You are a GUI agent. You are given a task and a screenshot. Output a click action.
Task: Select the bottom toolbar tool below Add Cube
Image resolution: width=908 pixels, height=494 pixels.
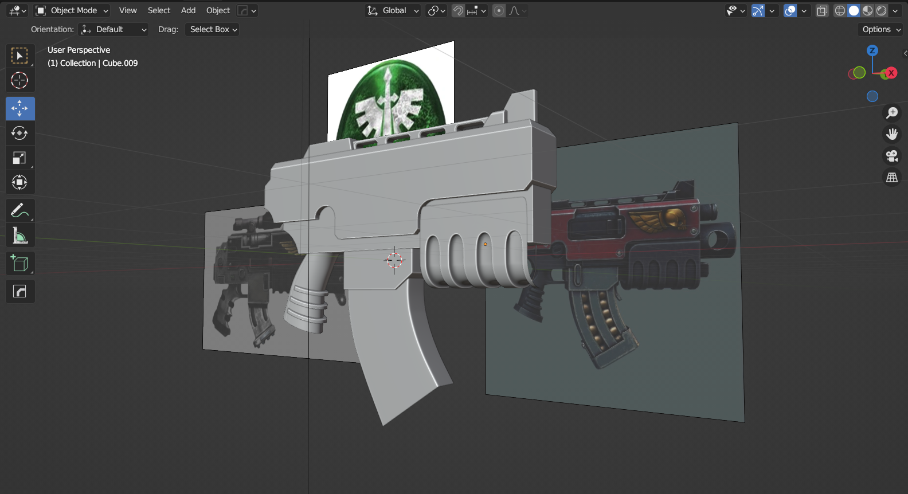click(19, 292)
